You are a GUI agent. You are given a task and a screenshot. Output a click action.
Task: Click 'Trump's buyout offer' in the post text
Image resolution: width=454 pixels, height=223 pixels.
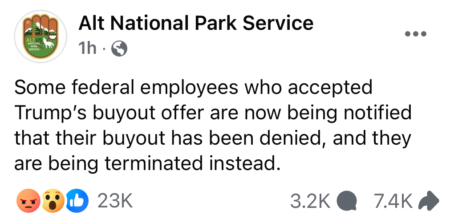point(109,113)
